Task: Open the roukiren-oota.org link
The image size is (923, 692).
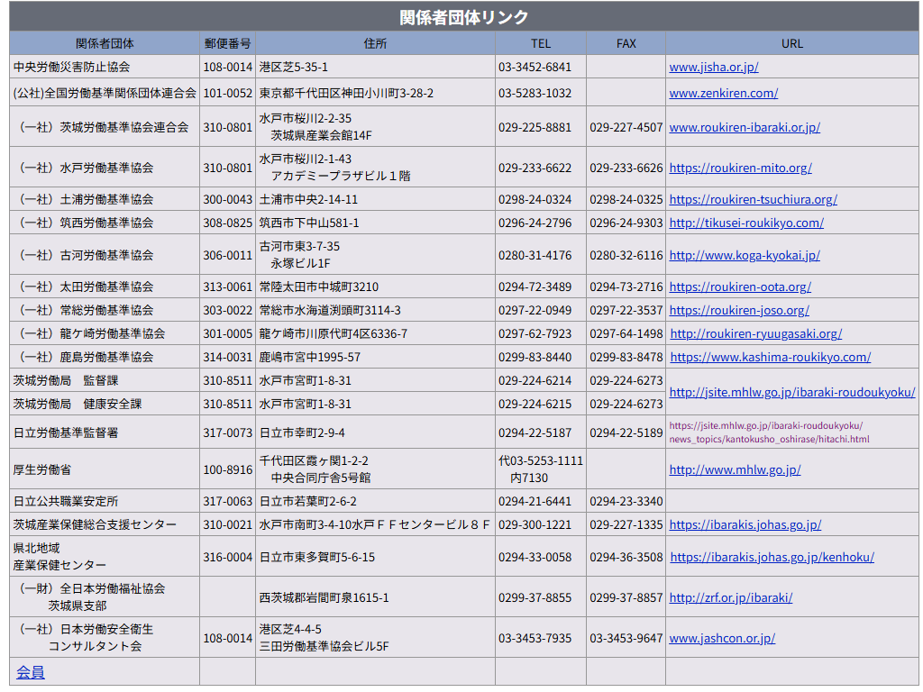Action: coord(739,287)
